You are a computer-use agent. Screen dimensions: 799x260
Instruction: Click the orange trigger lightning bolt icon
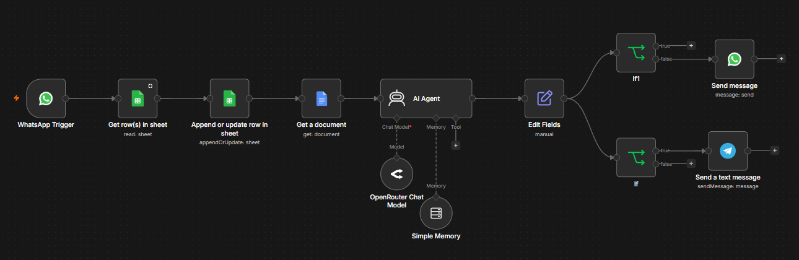pos(16,98)
